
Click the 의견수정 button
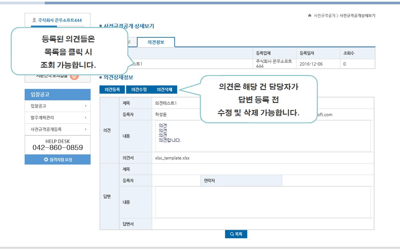[x=139, y=89]
